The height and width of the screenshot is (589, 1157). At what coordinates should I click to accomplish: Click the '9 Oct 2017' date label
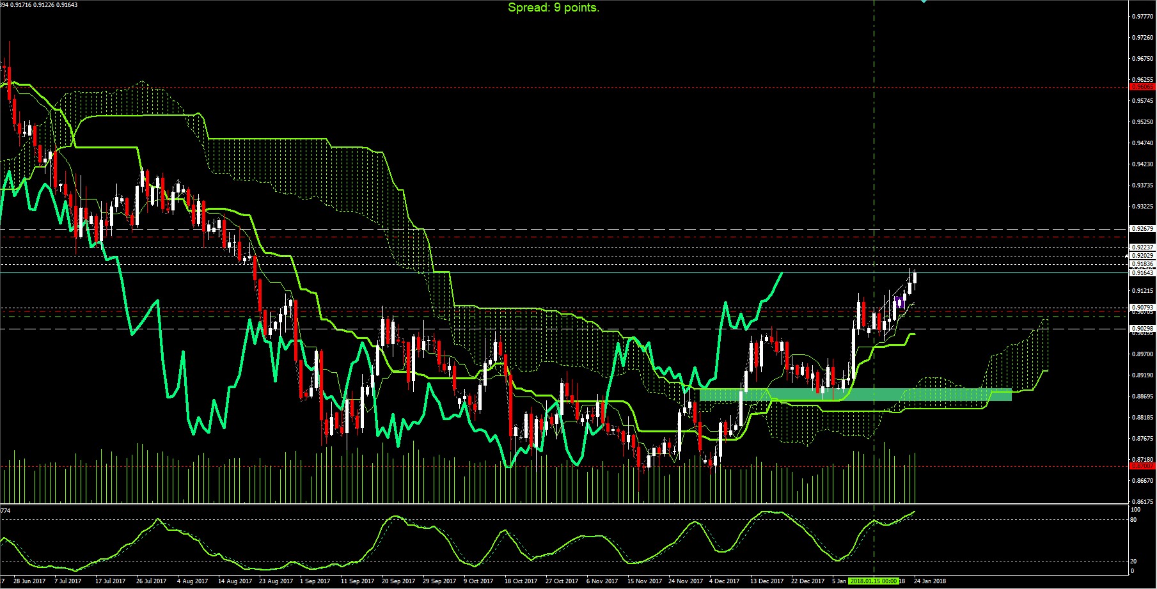pos(479,581)
